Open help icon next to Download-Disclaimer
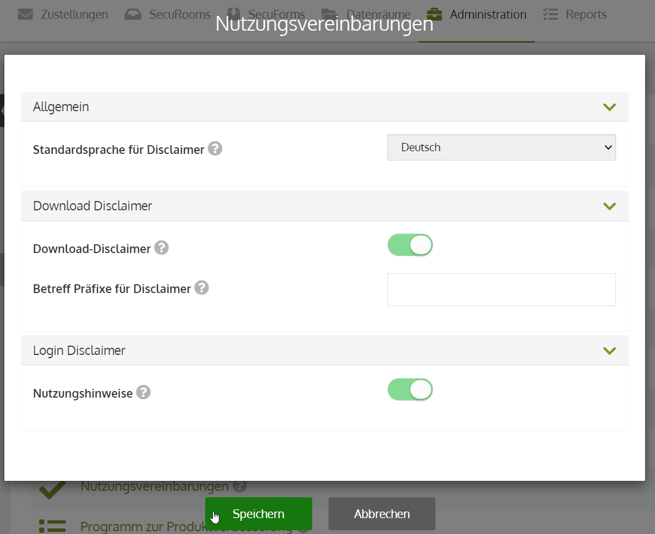Screen dimensions: 655x534 162,248
